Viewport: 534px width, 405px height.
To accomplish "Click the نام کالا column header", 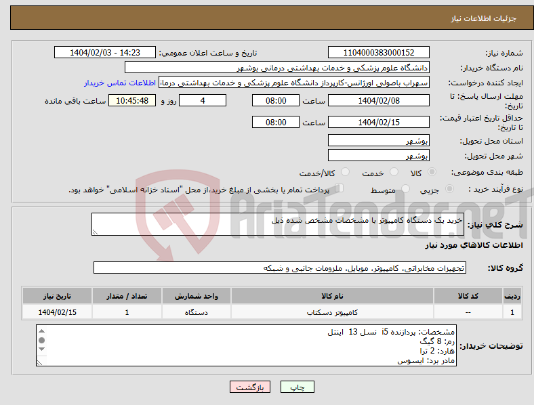I will click(x=332, y=296).
